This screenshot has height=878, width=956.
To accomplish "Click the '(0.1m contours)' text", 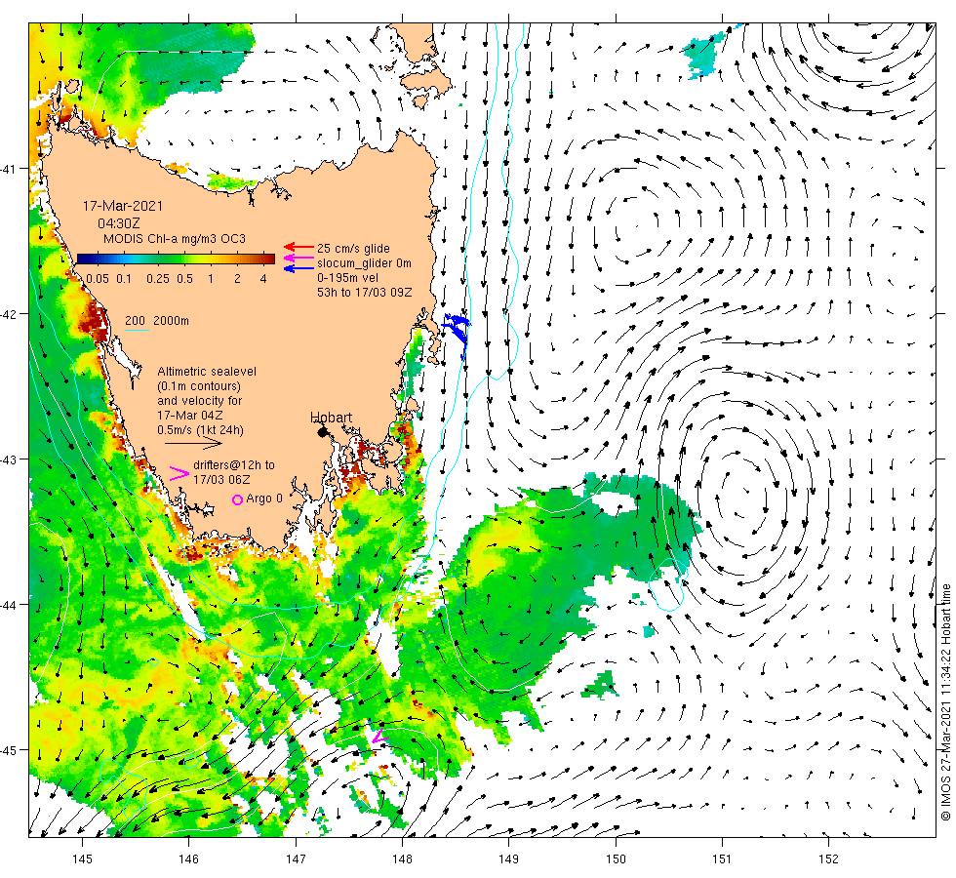I will pyautogui.click(x=199, y=386).
